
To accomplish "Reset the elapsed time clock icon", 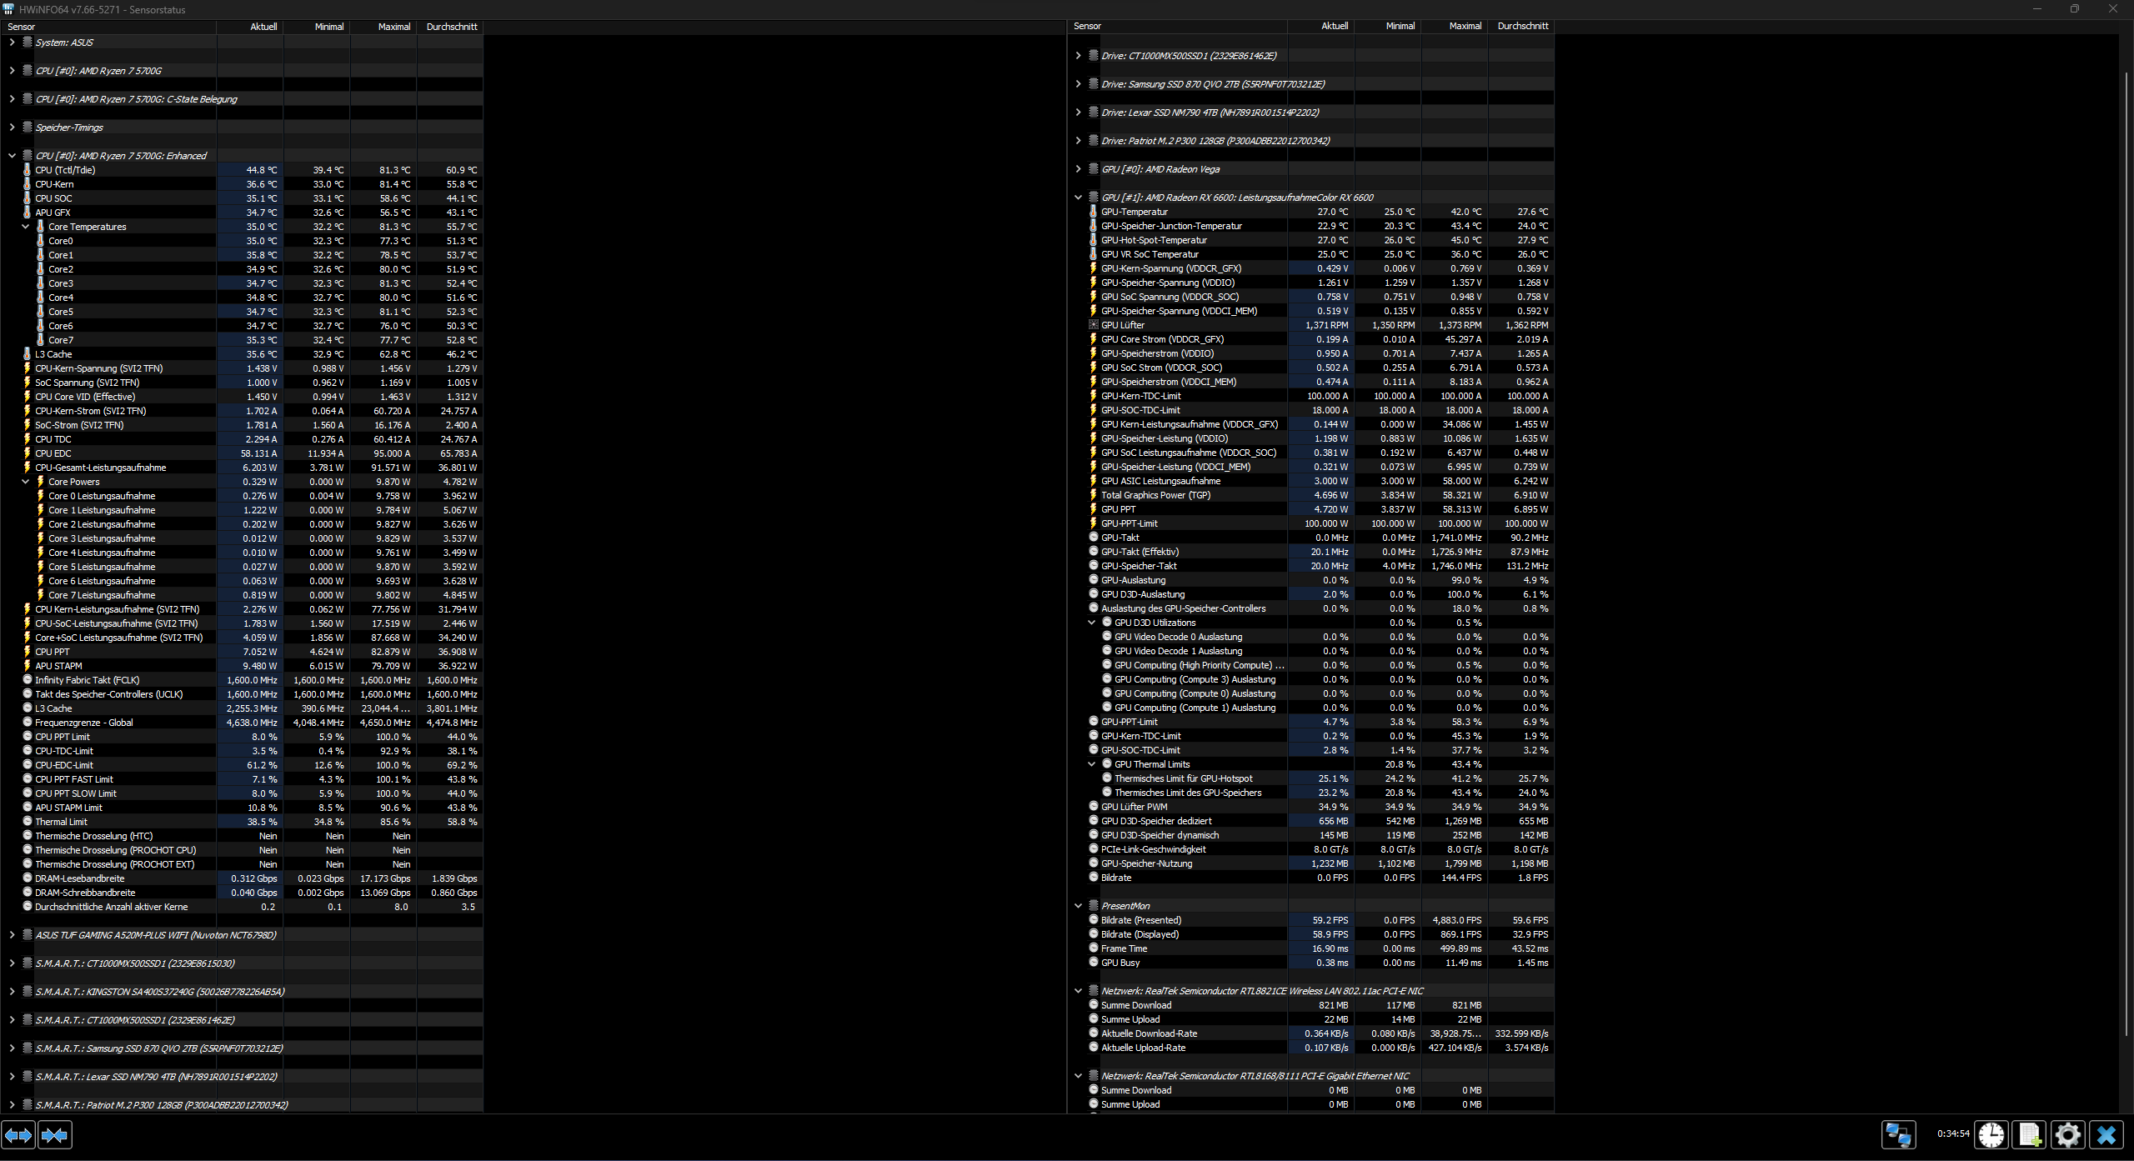I will [1991, 1135].
